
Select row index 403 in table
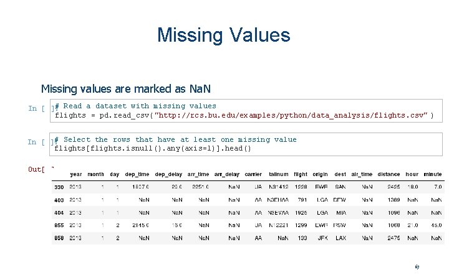point(59,200)
